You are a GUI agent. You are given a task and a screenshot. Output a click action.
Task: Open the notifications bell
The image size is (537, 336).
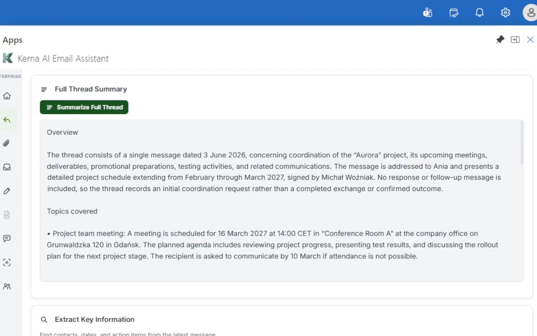point(480,13)
